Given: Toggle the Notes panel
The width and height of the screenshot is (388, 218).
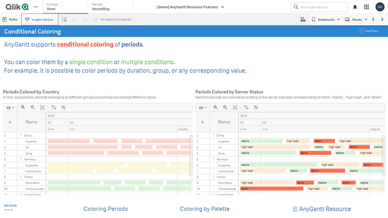Looking at the screenshot, I should click(x=10, y=19).
